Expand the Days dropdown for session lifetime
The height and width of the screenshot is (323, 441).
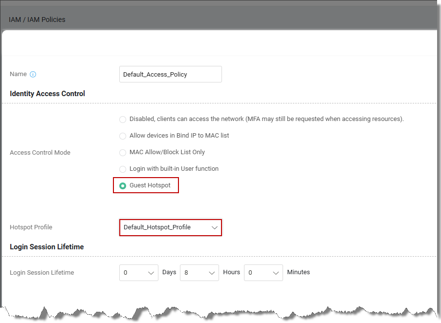pos(139,273)
